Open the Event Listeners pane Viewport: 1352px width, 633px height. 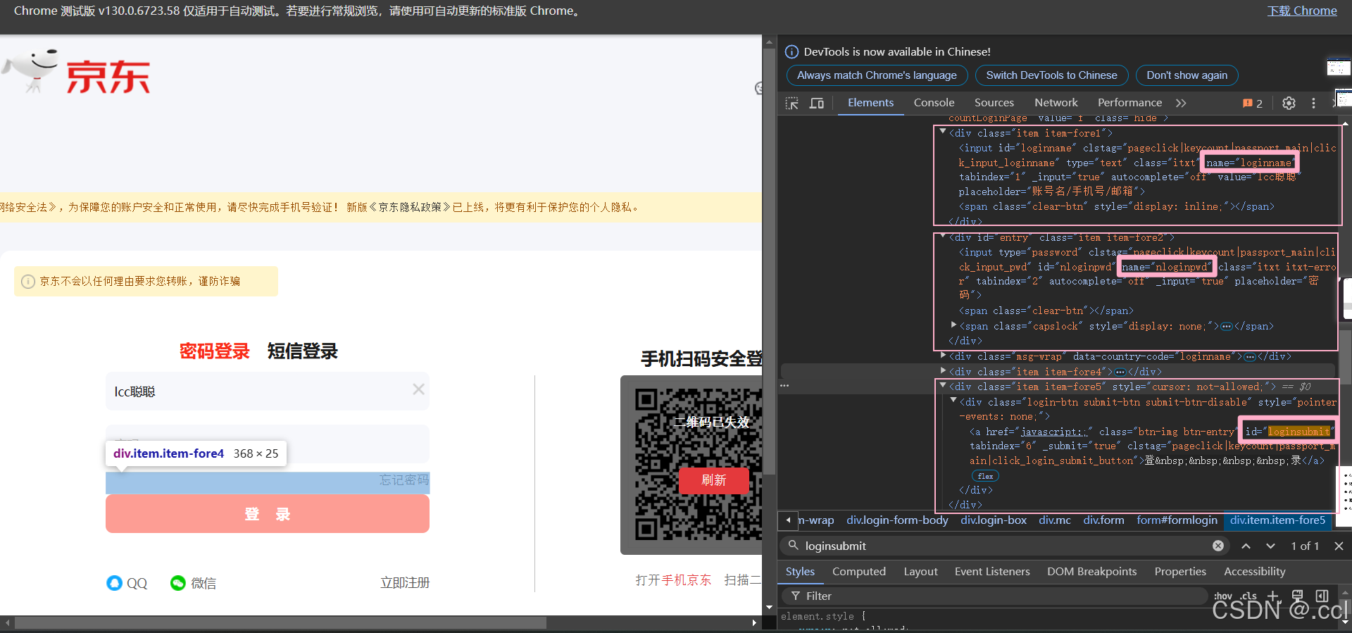pyautogui.click(x=991, y=572)
